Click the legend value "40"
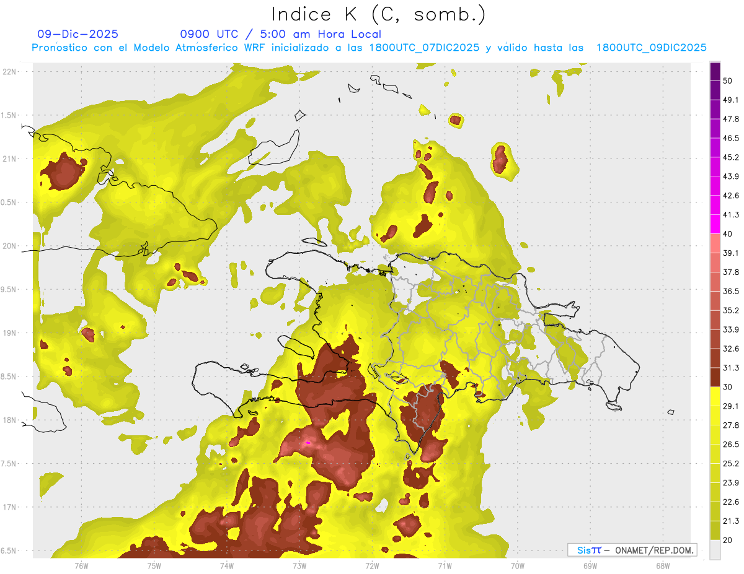This screenshot has height=574, width=744. pos(728,234)
